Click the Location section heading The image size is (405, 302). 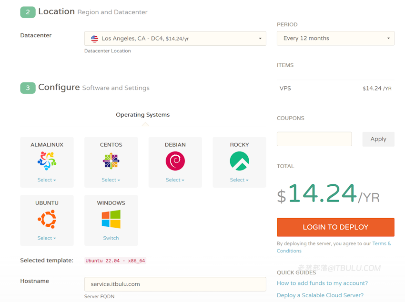pos(57,11)
